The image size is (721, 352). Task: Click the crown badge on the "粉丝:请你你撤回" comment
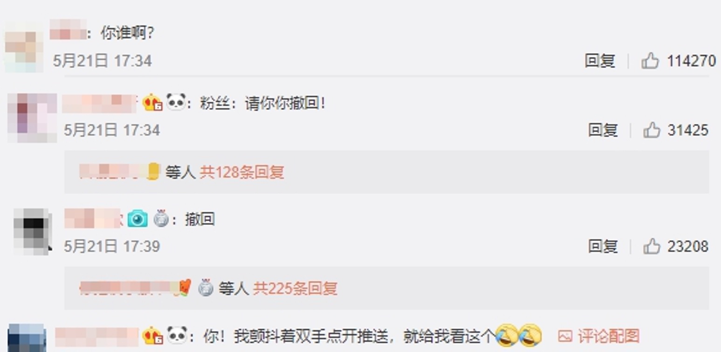pyautogui.click(x=152, y=103)
